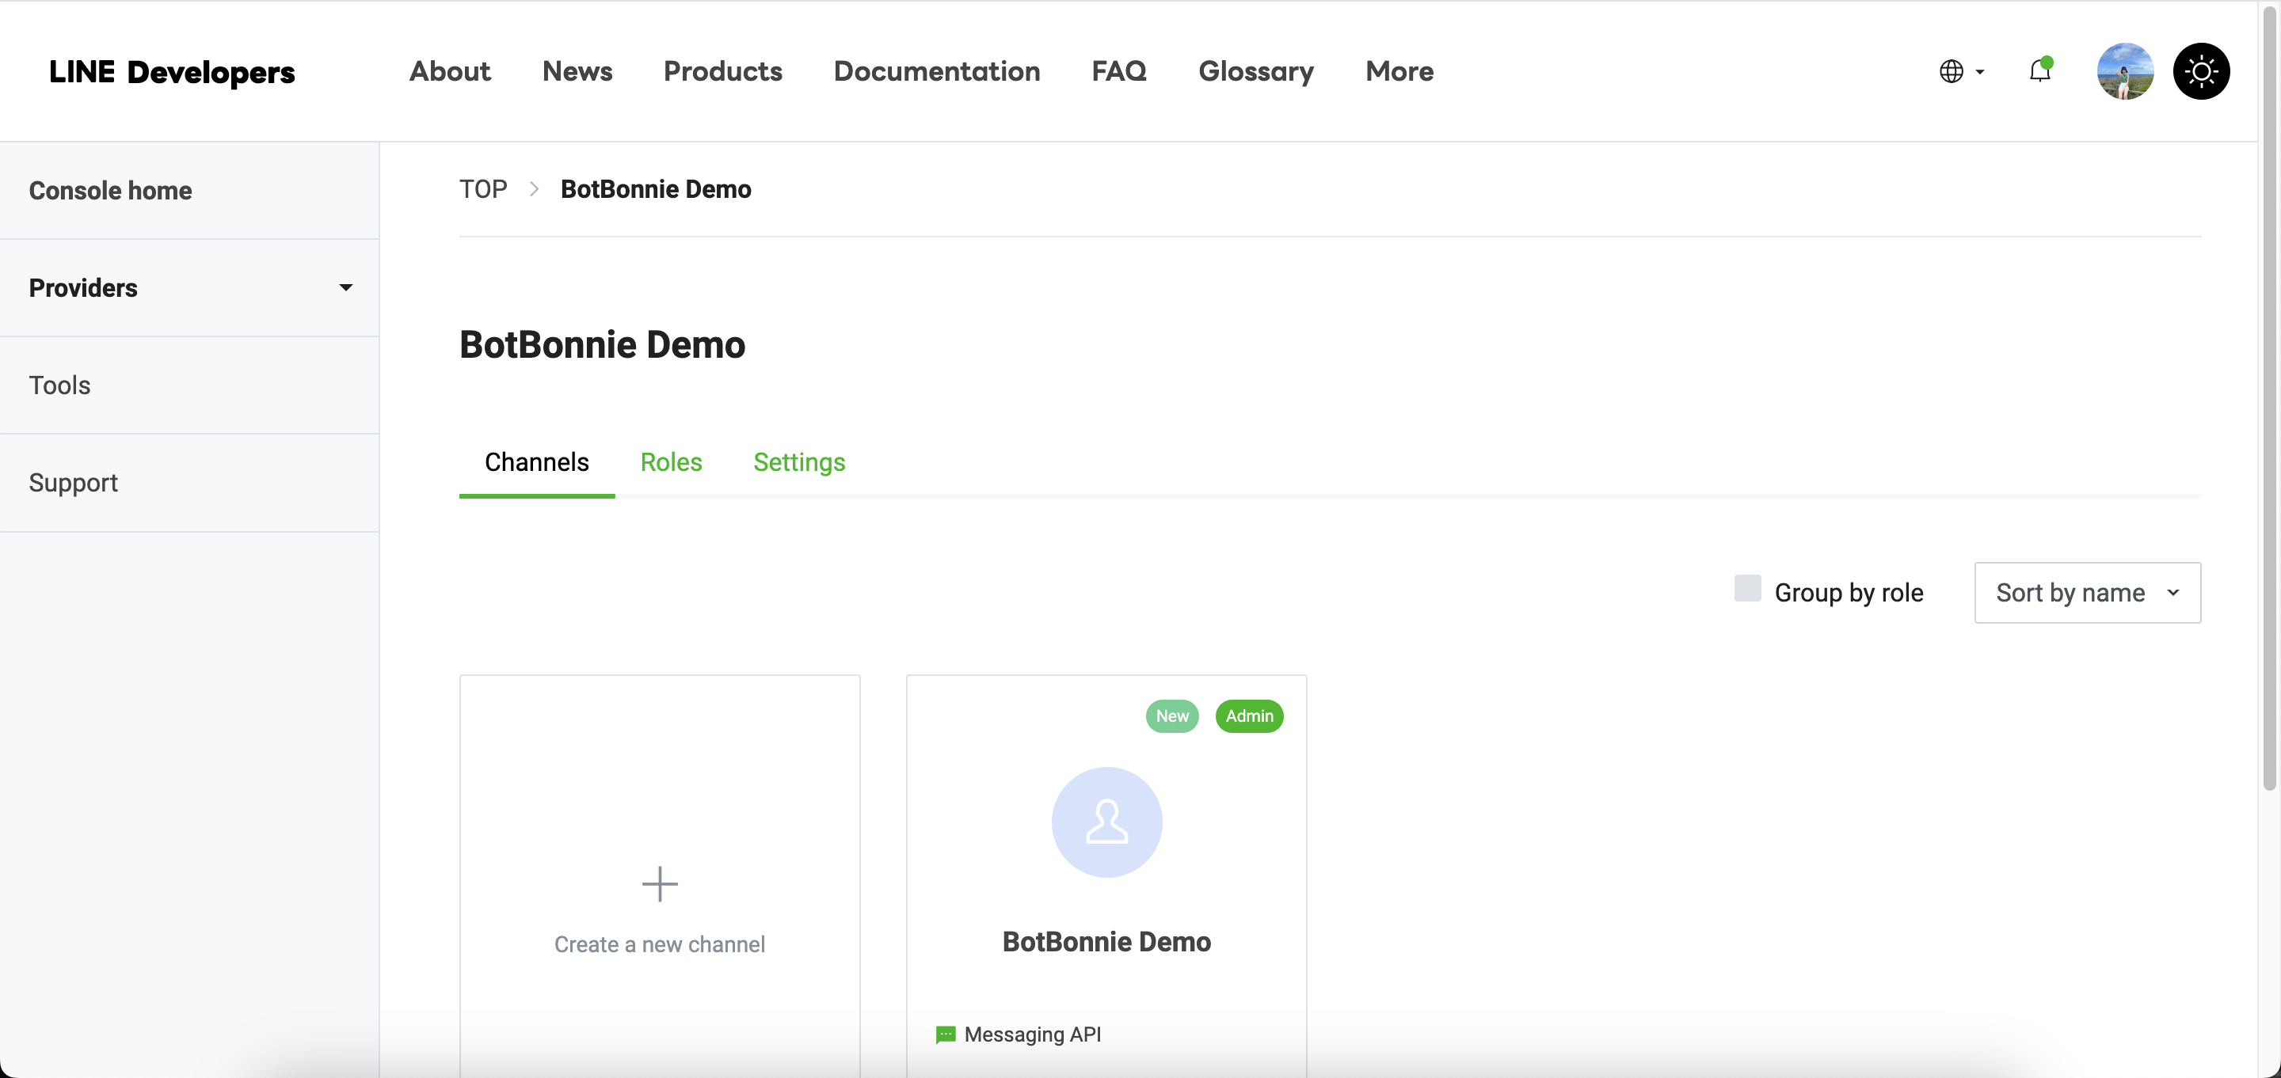Switch to the Settings tab
The height and width of the screenshot is (1078, 2281).
(798, 462)
